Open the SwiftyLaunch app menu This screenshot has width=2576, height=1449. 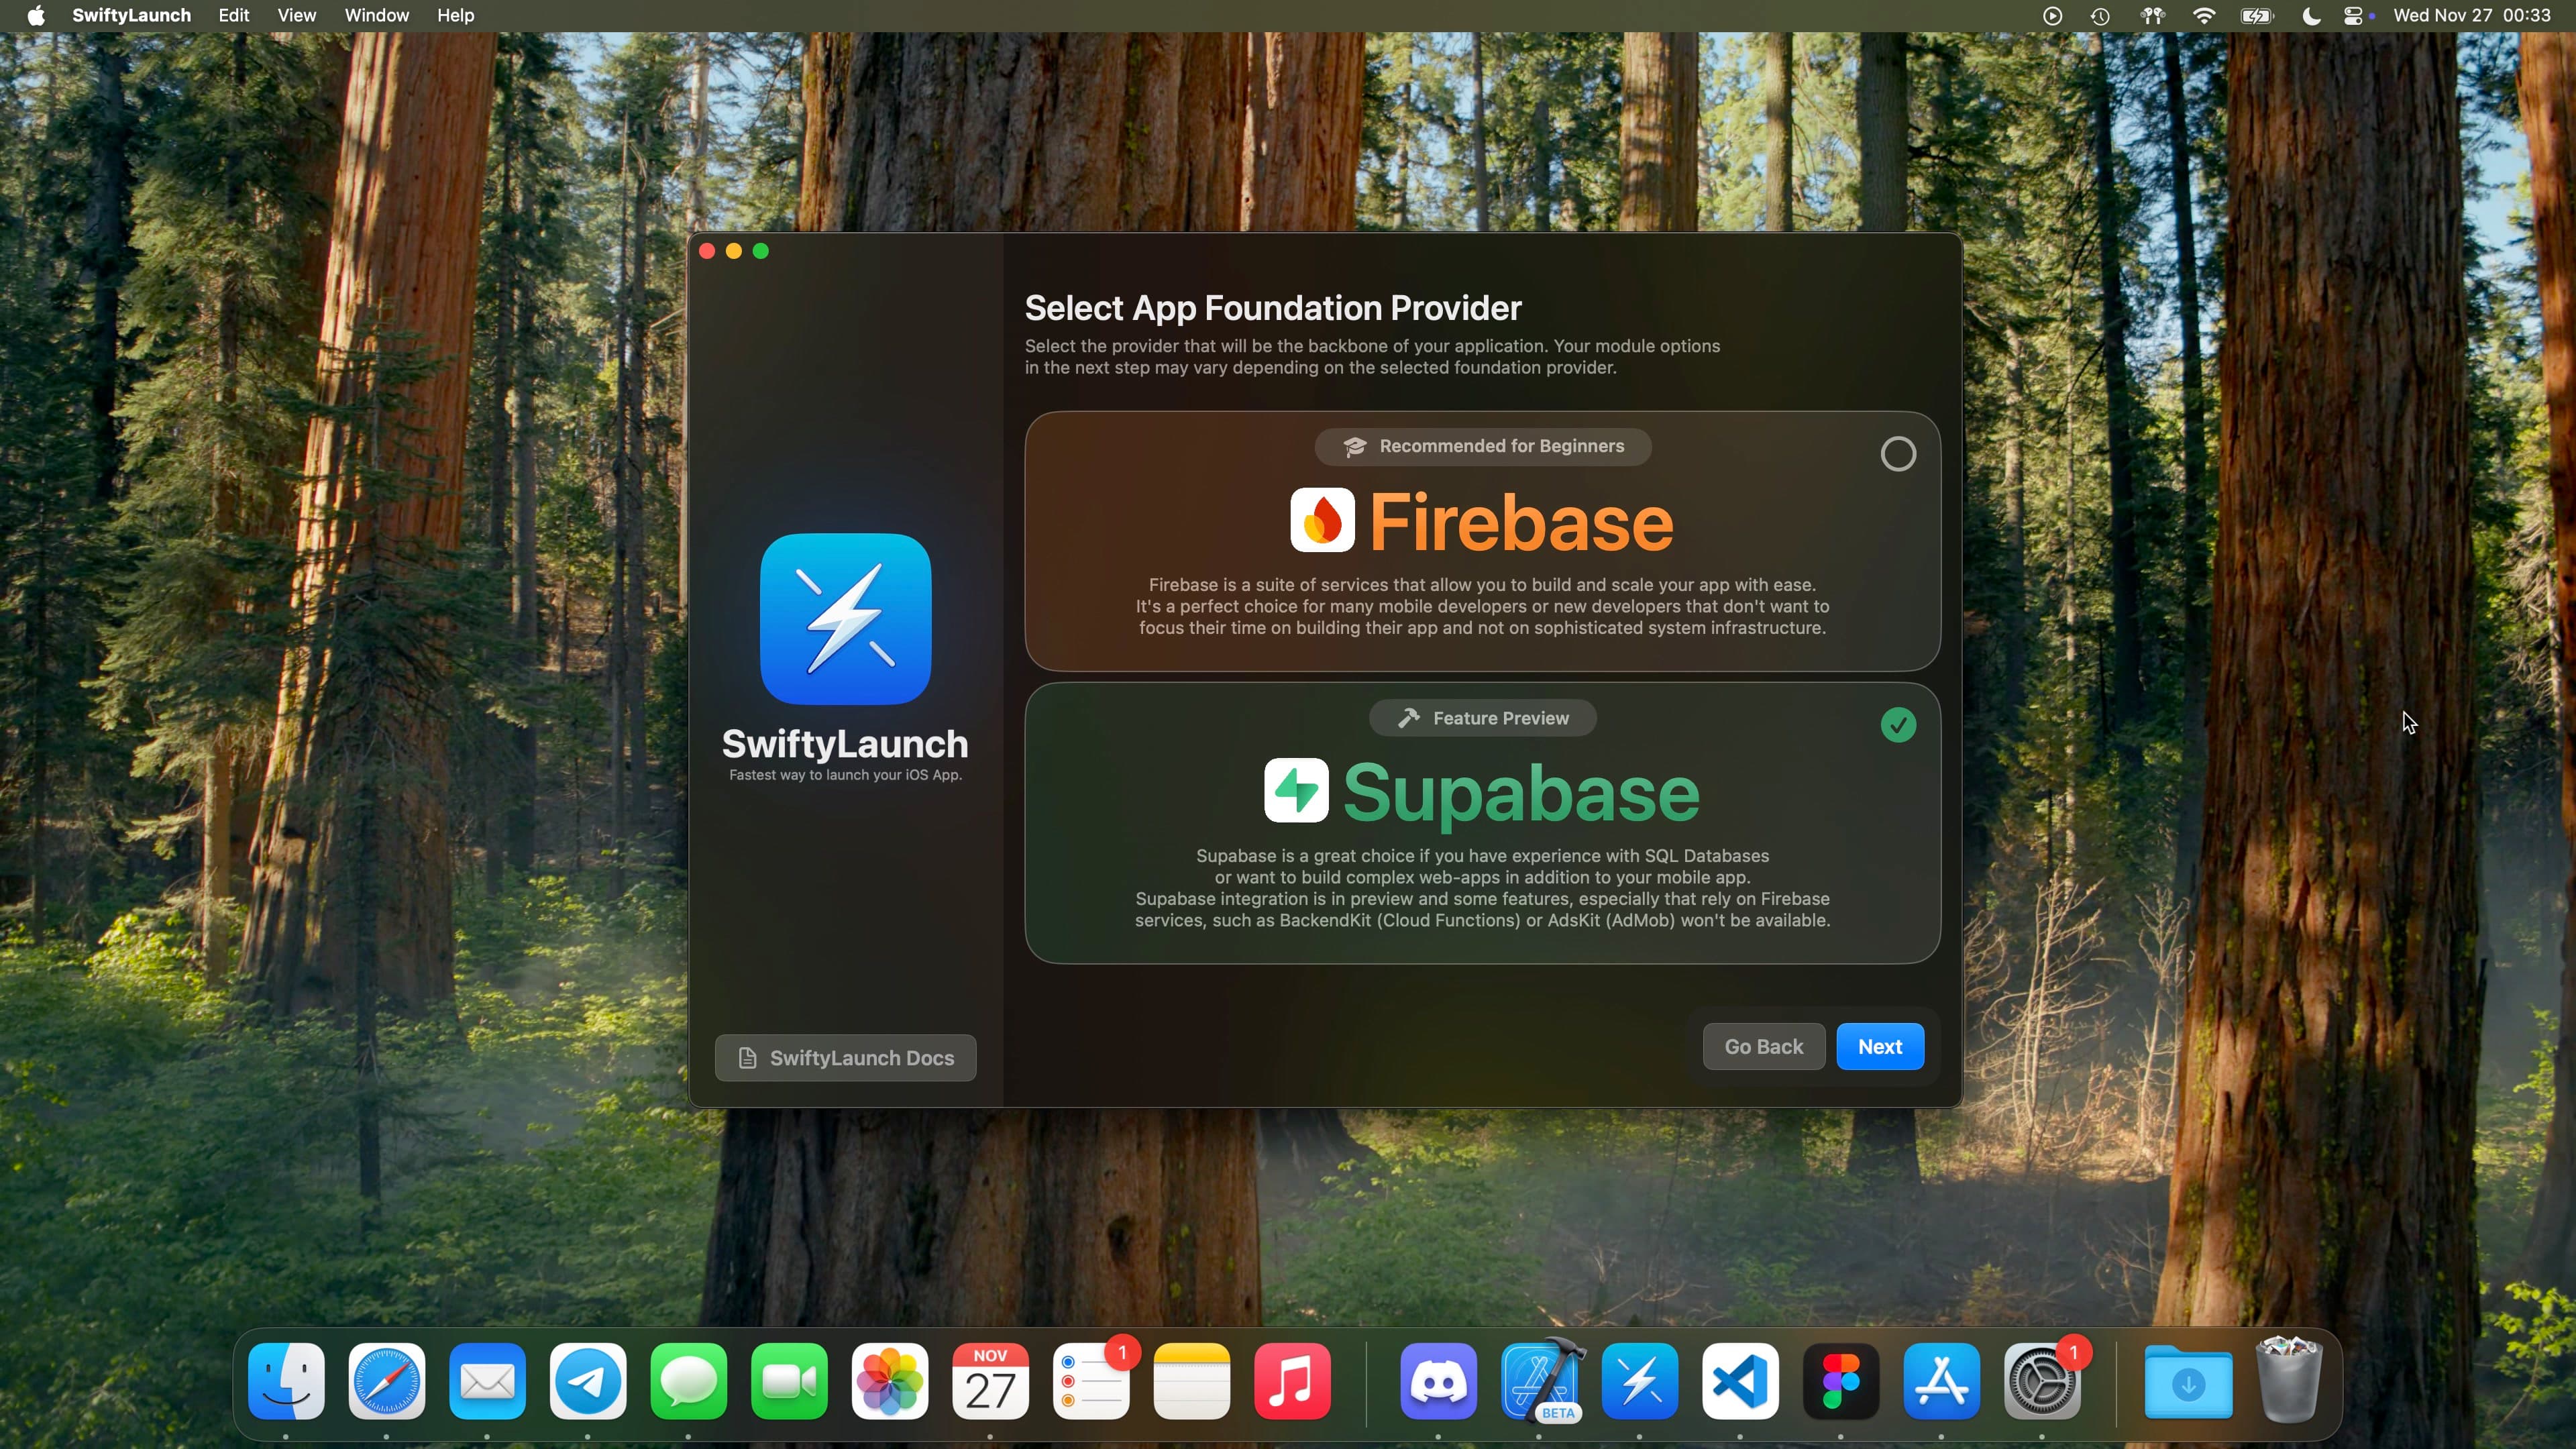click(131, 15)
